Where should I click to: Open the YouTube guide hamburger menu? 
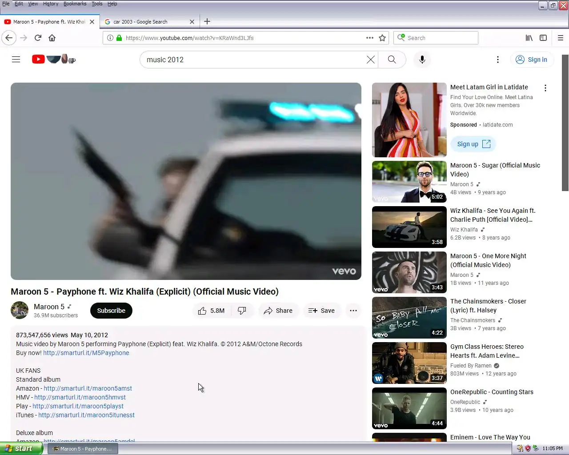(16, 60)
